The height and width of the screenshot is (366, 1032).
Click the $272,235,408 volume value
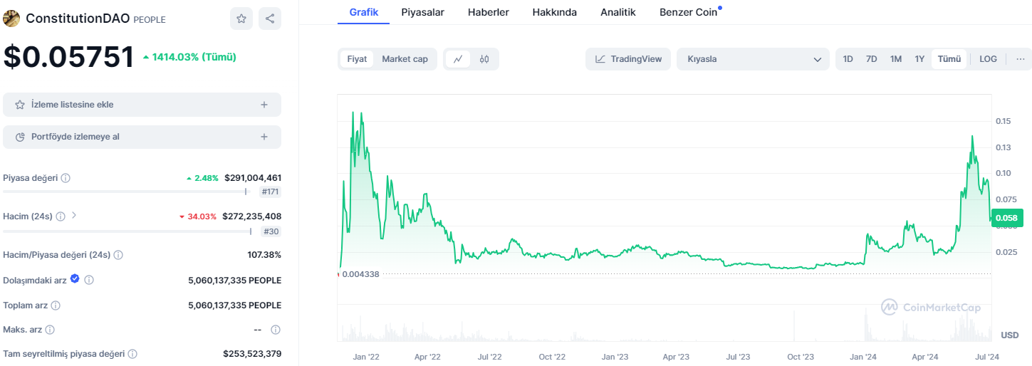coord(252,216)
